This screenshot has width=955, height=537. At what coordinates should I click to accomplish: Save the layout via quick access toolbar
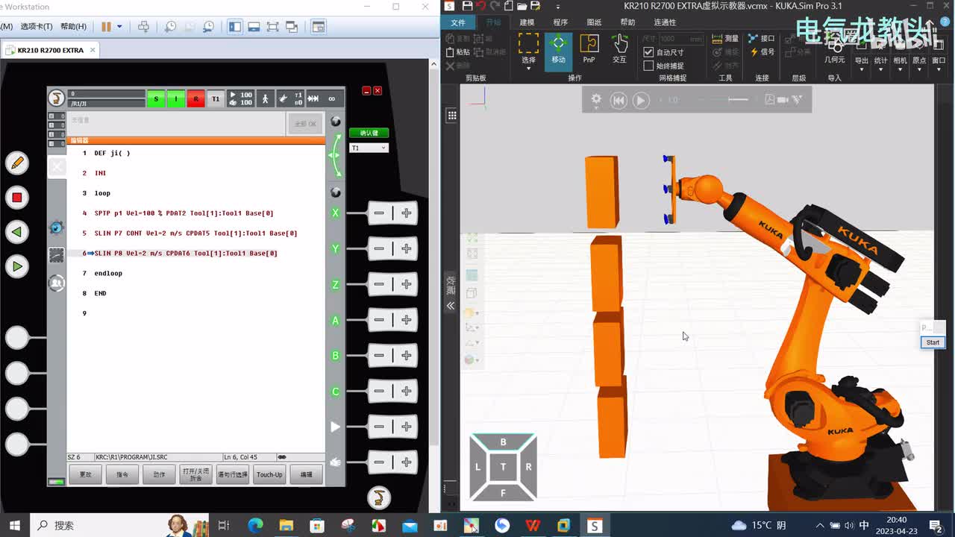pos(467,7)
